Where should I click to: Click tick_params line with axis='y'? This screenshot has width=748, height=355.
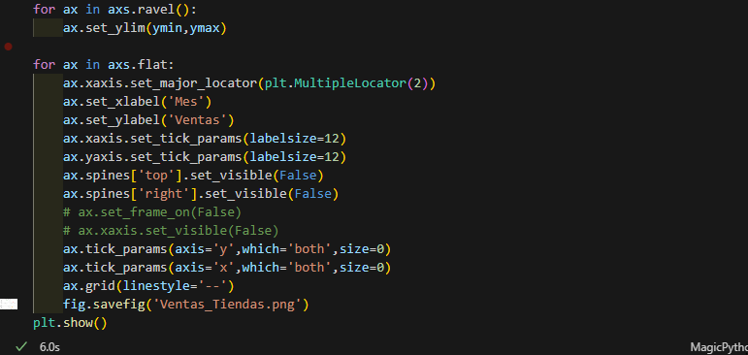point(227,249)
